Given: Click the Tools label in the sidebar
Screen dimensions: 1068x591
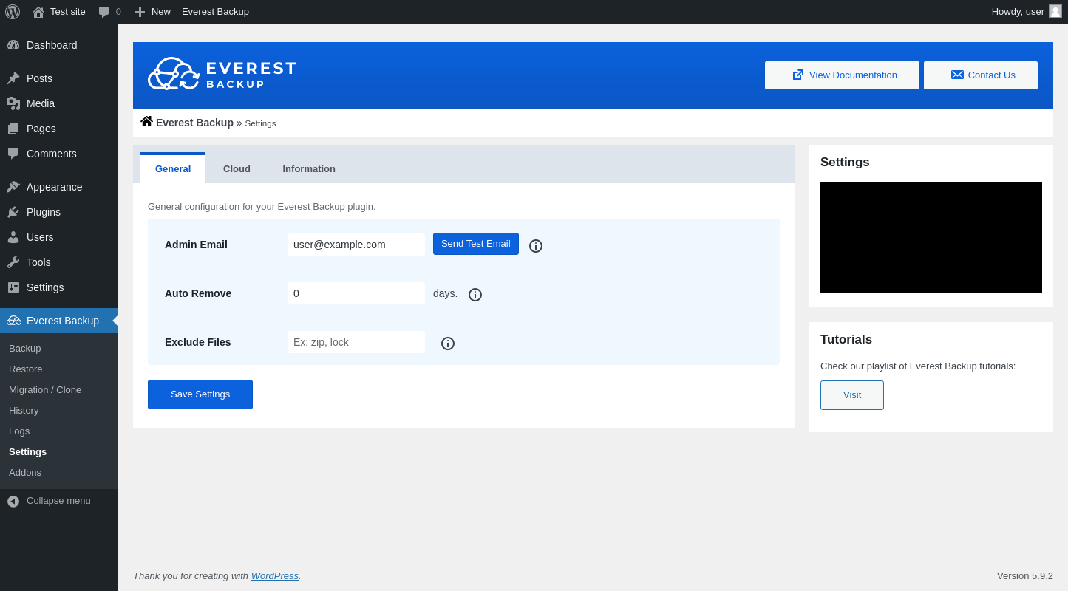Looking at the screenshot, I should 38,262.
